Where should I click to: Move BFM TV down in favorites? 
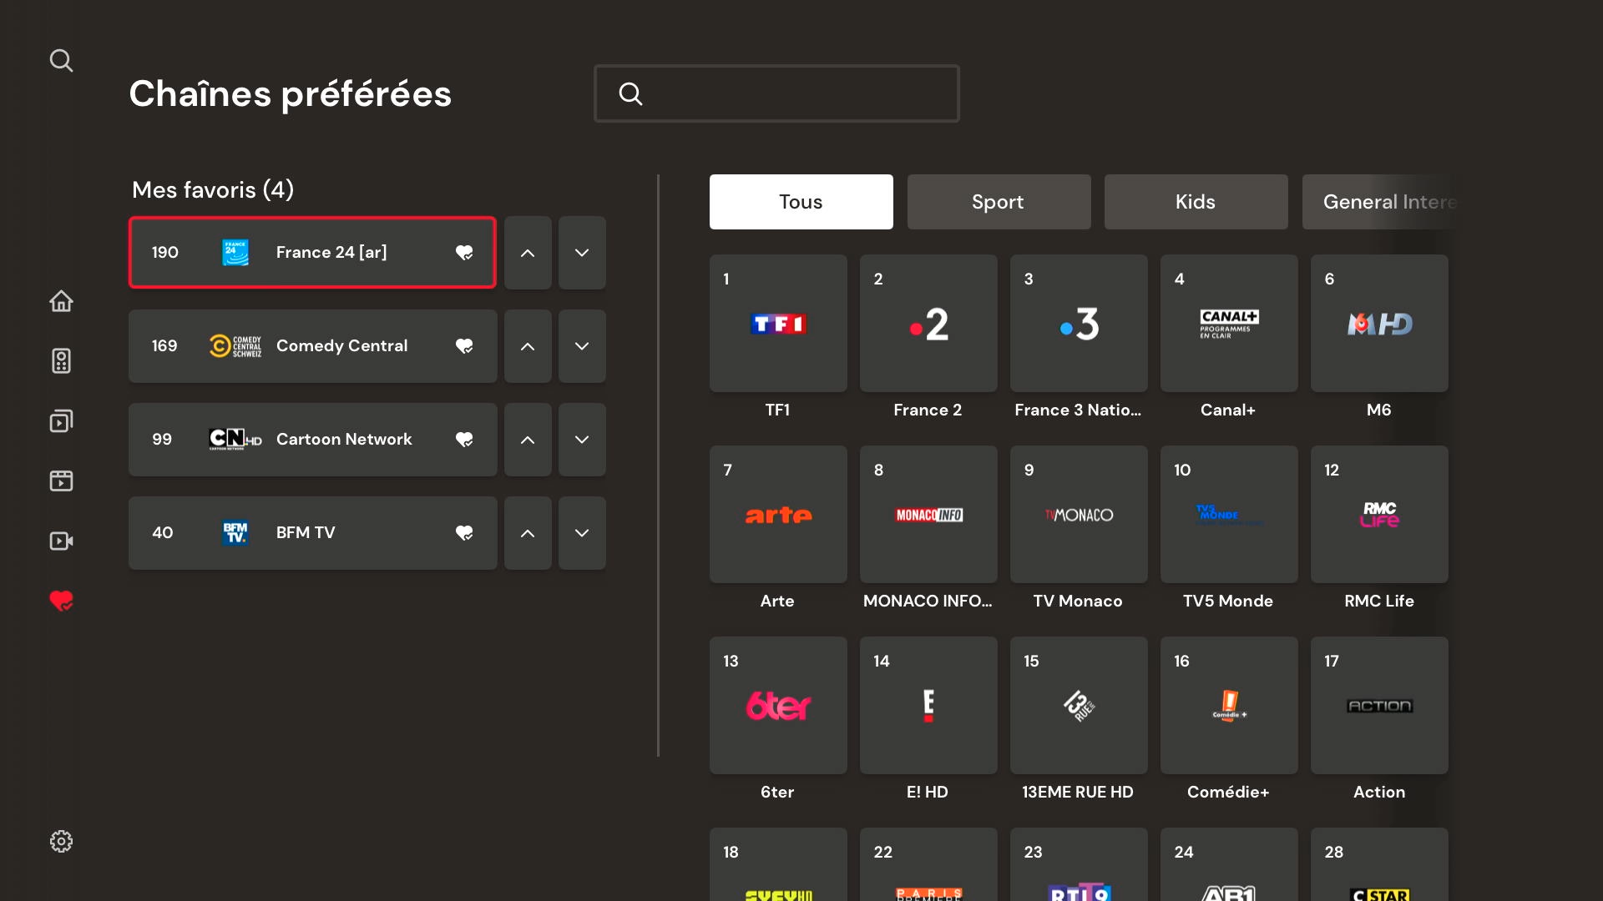(x=582, y=533)
